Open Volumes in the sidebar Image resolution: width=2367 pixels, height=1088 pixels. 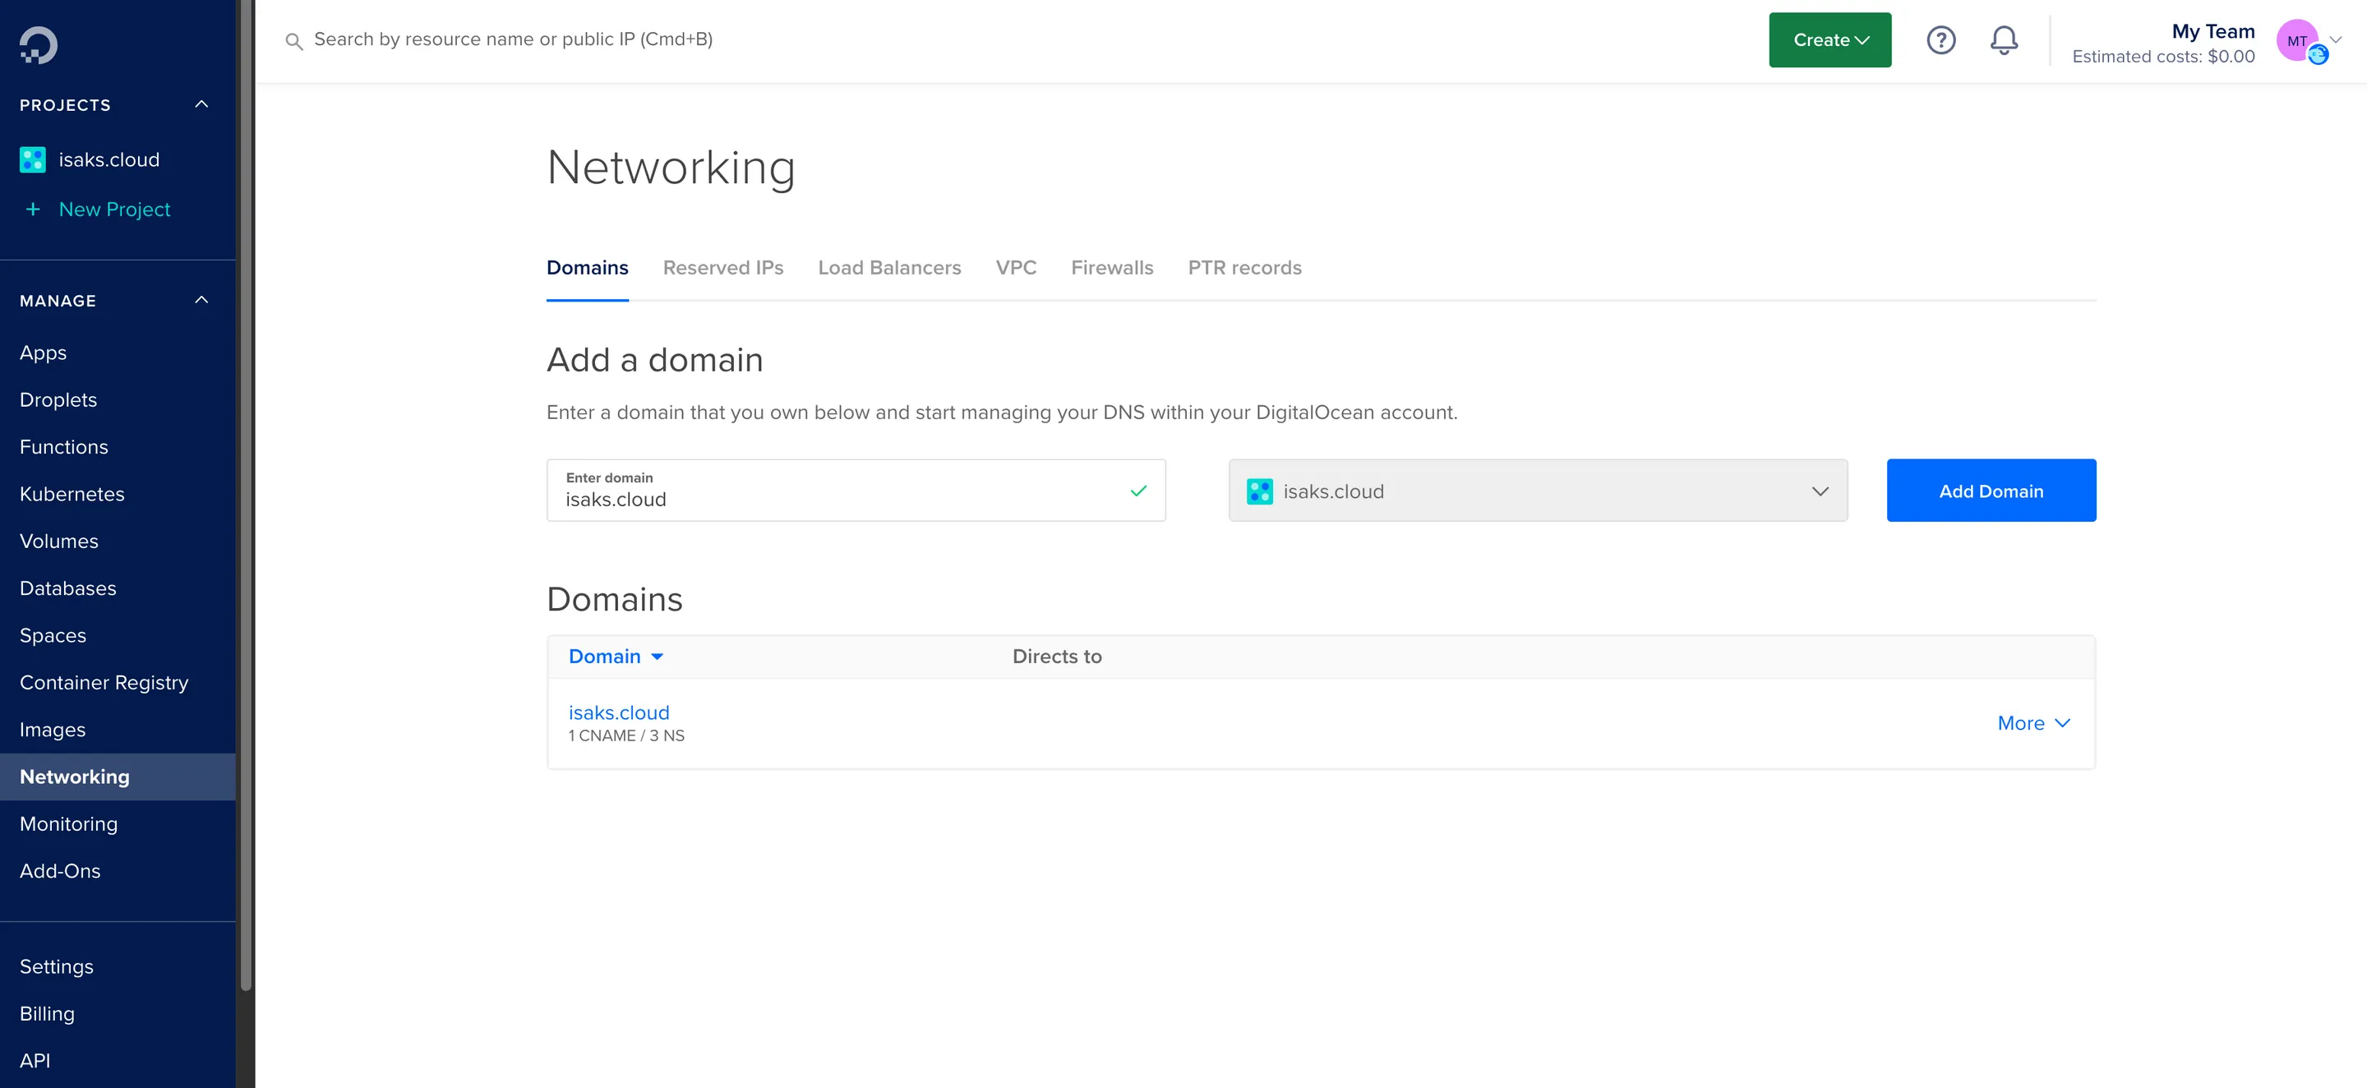pyautogui.click(x=59, y=542)
